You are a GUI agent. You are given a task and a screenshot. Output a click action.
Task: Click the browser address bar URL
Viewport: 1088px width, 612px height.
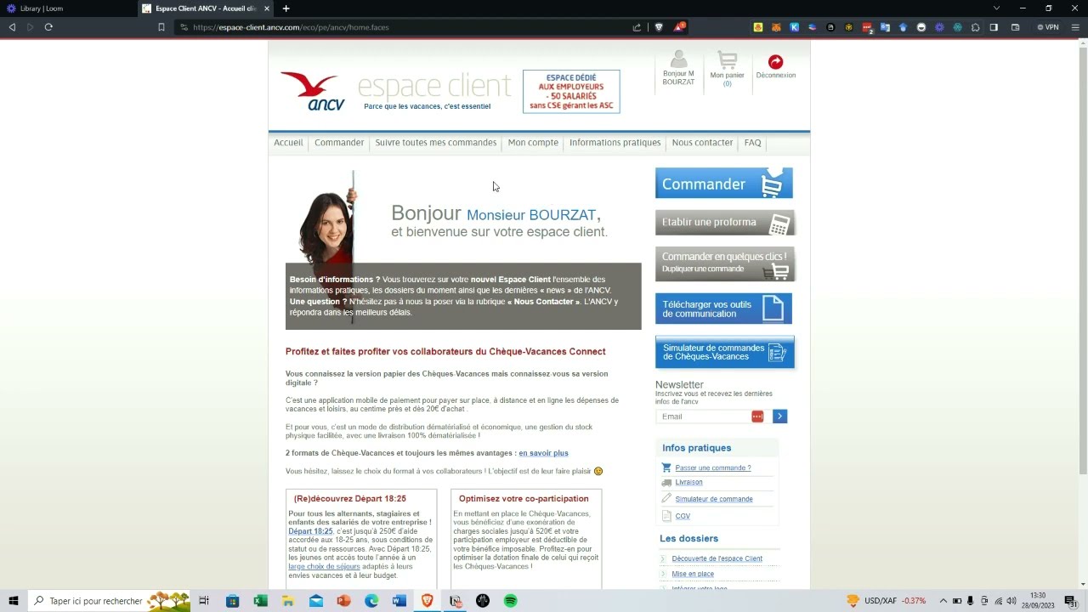tap(291, 27)
